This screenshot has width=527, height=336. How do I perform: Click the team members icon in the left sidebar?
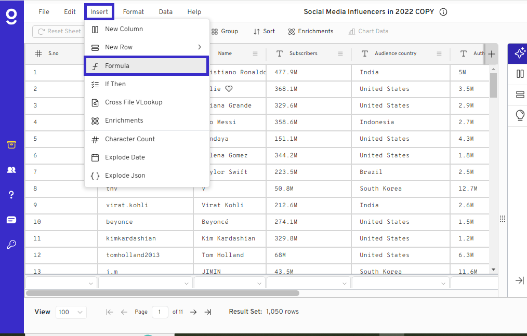11,169
